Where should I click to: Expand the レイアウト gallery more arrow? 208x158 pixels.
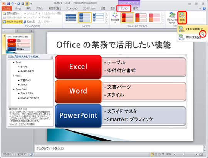(107, 21)
